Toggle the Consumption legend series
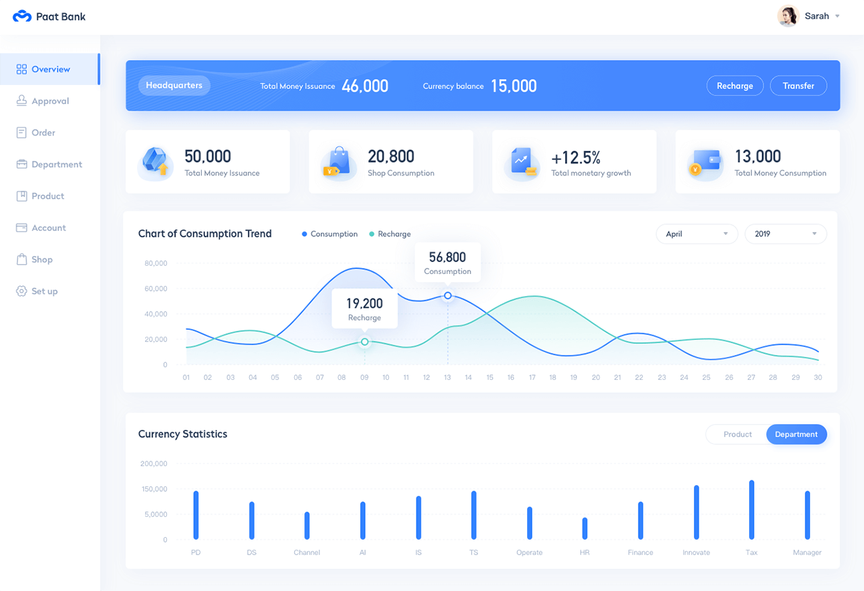 click(x=330, y=234)
